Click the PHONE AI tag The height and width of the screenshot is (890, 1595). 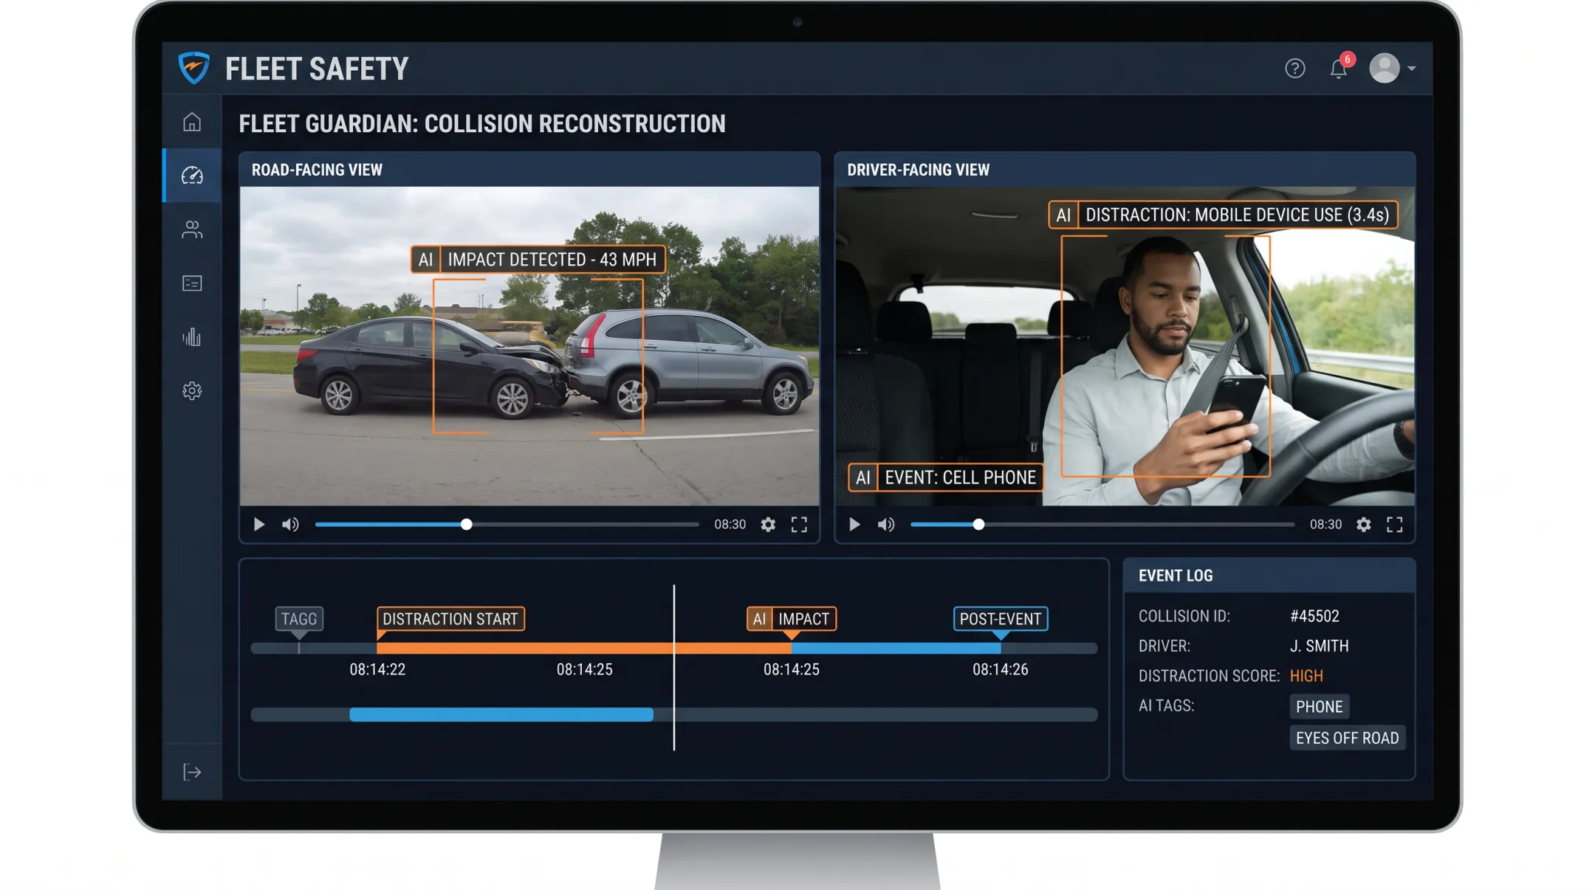(1320, 707)
